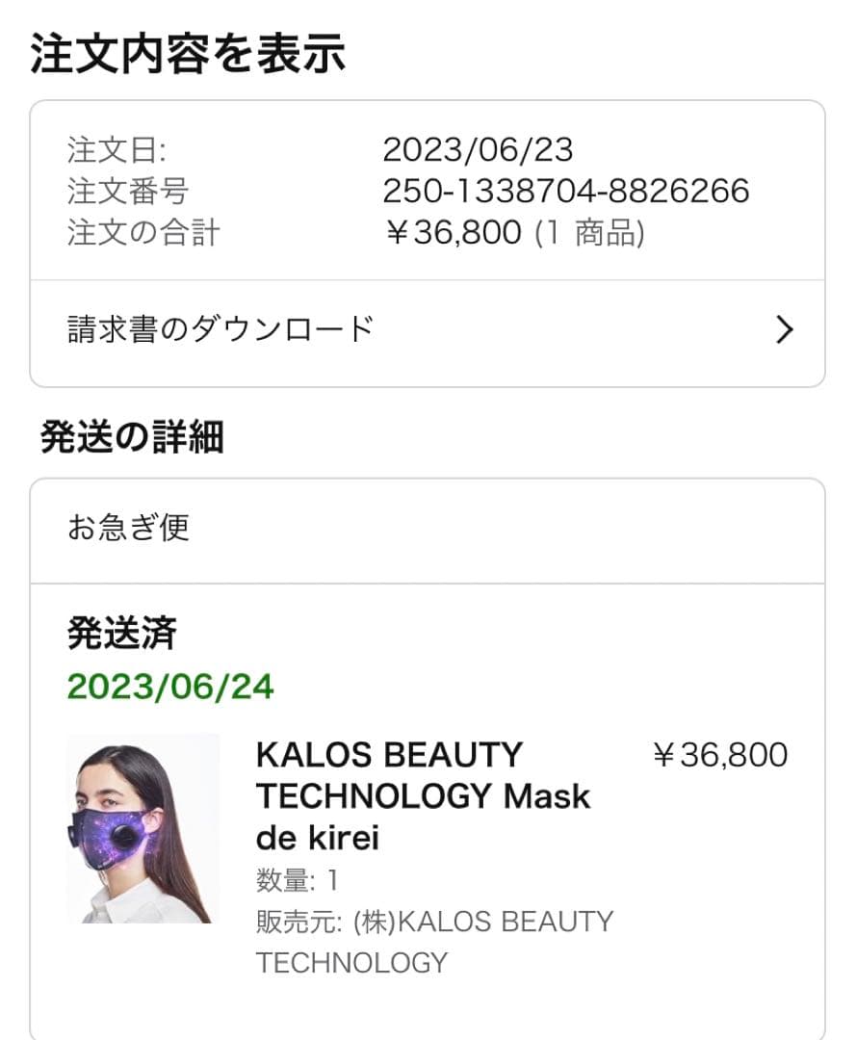The image size is (856, 1040).
Task: Click the 注文日 label
Action: (104, 150)
